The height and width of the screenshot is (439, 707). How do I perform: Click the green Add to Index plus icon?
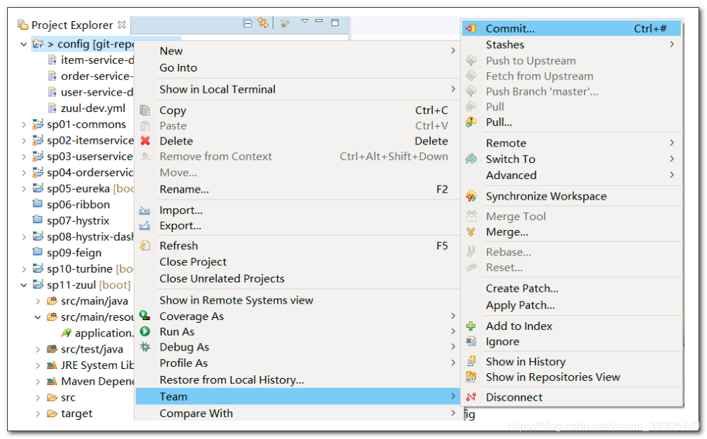(x=470, y=326)
